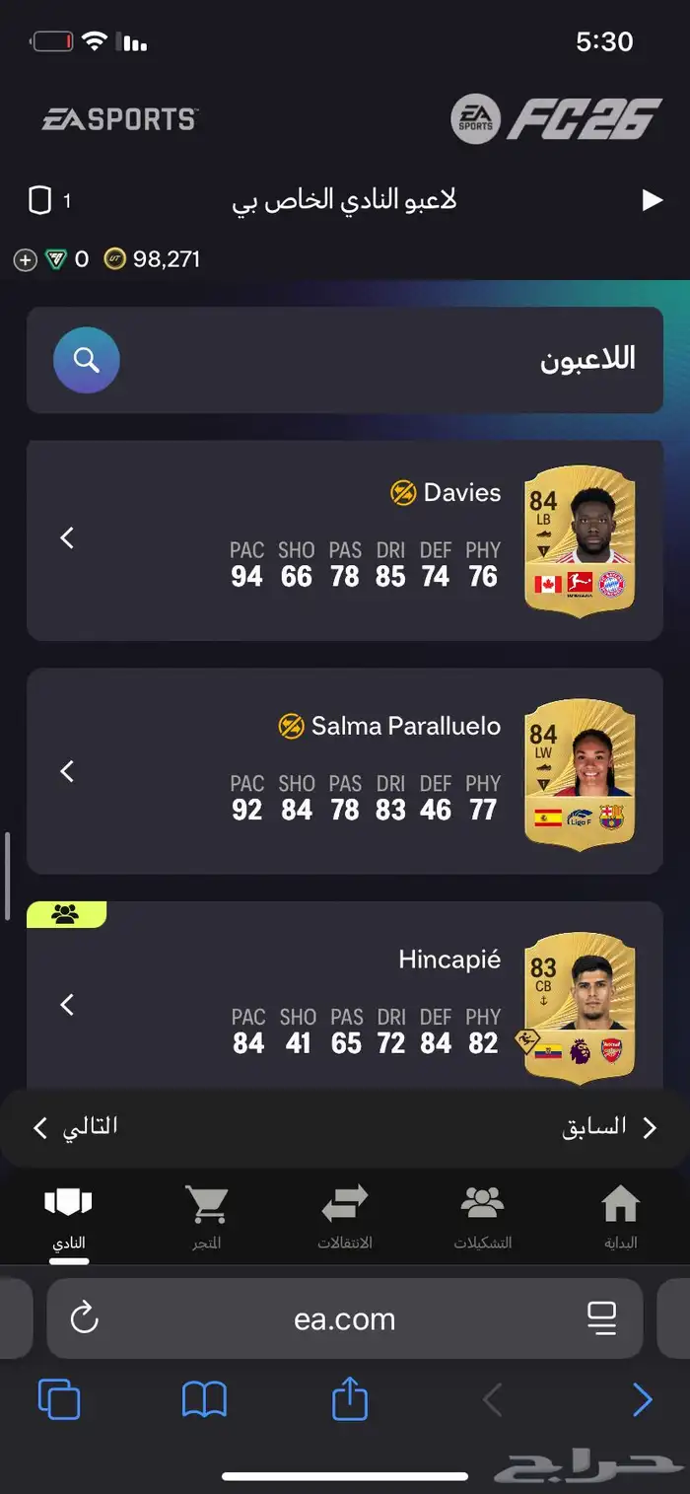Tap the white play arrow at top right
690x1494 pixels.
652,200
